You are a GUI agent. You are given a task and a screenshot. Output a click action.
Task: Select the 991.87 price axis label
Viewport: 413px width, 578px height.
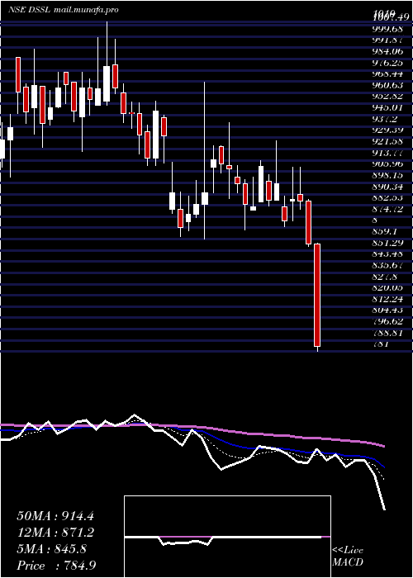[x=388, y=40]
